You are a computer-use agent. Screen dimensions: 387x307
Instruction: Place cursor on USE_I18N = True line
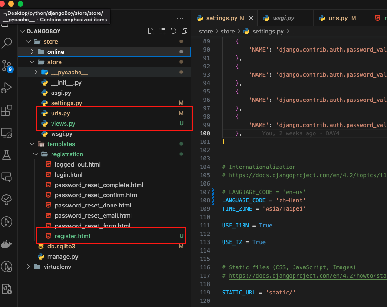tap(247, 226)
